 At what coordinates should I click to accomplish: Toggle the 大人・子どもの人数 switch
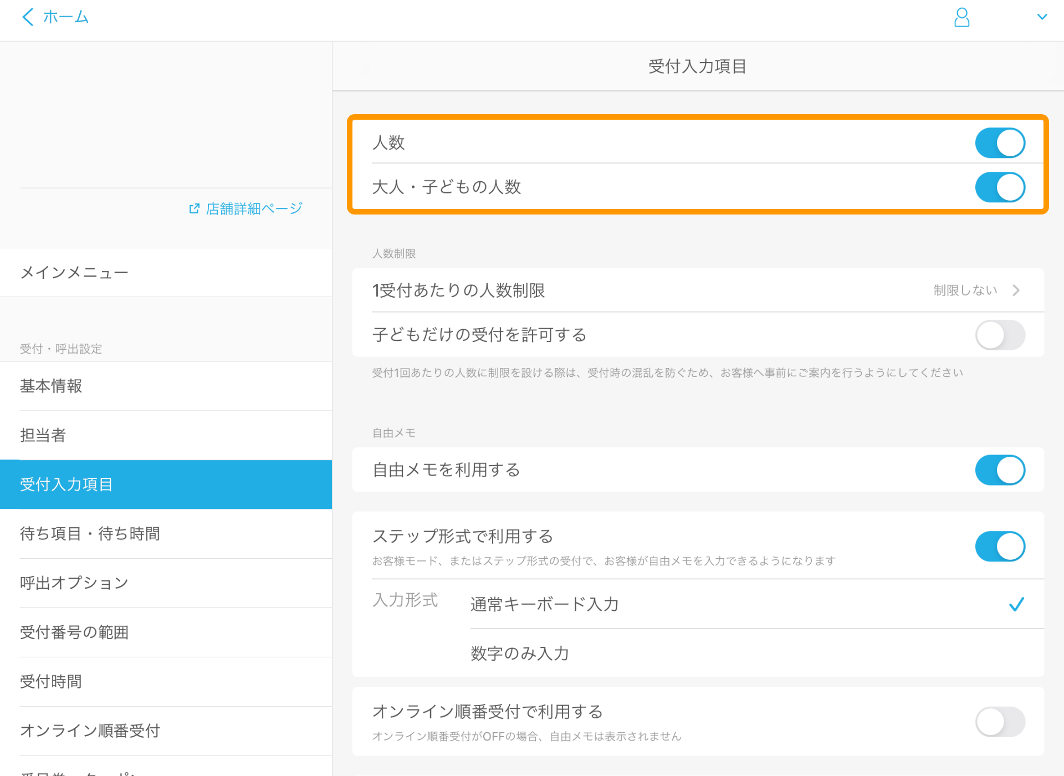[x=1000, y=187]
